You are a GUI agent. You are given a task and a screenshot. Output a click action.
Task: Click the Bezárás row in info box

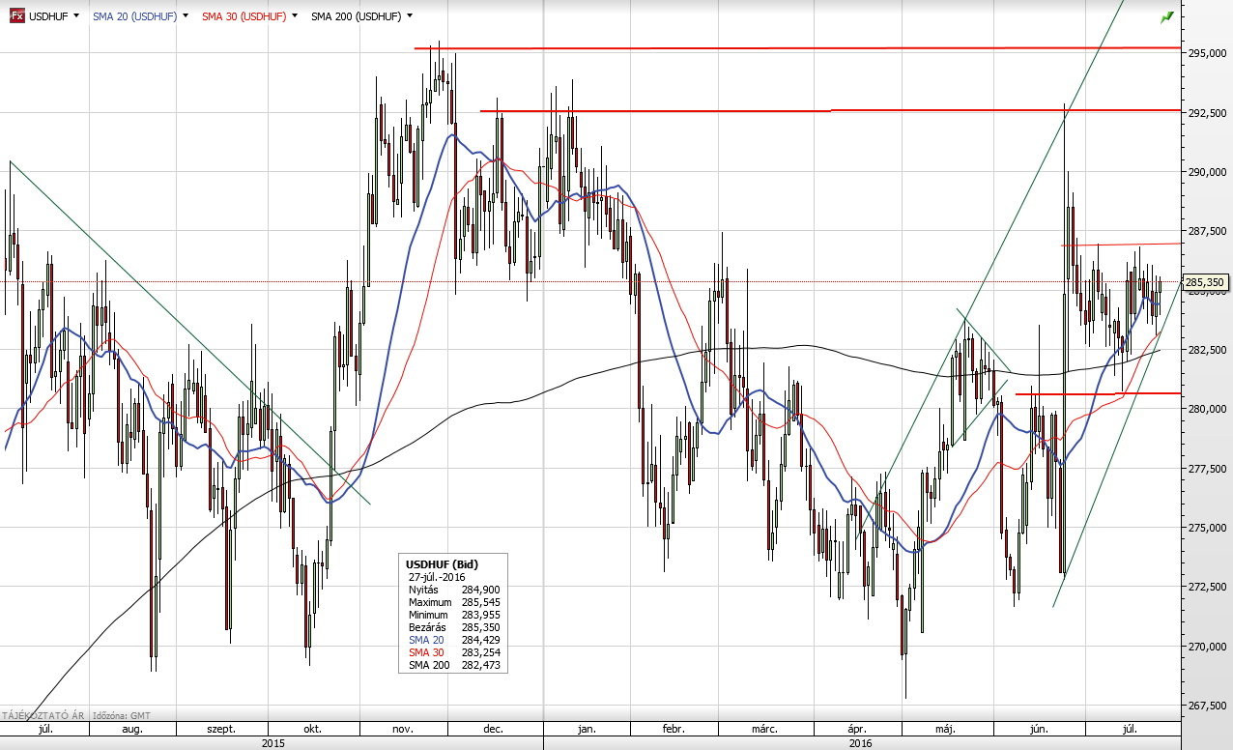(453, 627)
